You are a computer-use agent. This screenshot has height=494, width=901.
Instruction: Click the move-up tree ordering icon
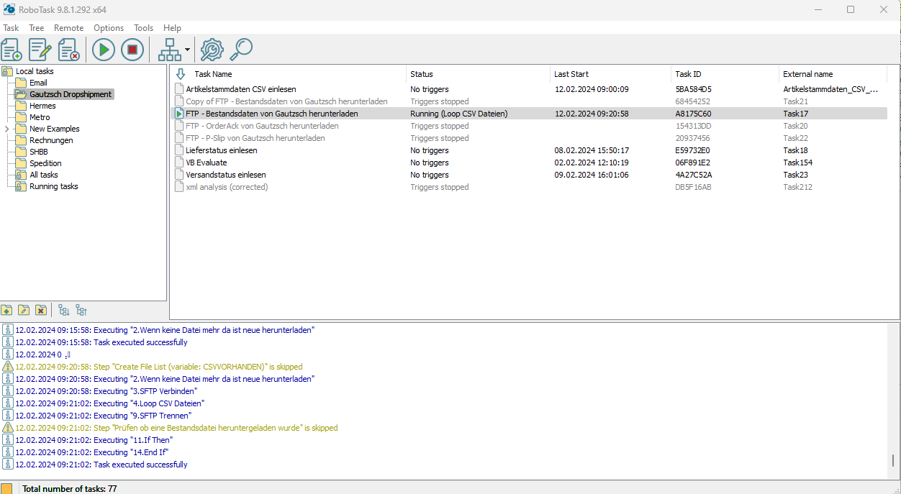[x=81, y=310]
